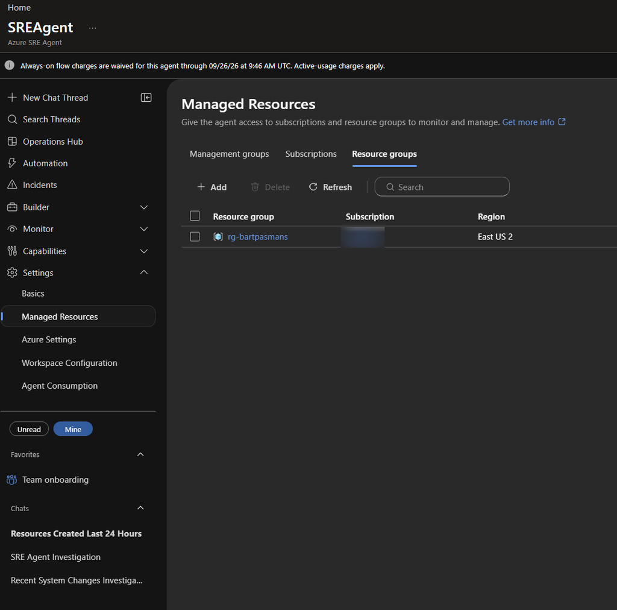Click the Refresh button label
This screenshot has width=617, height=610.
pyautogui.click(x=337, y=187)
